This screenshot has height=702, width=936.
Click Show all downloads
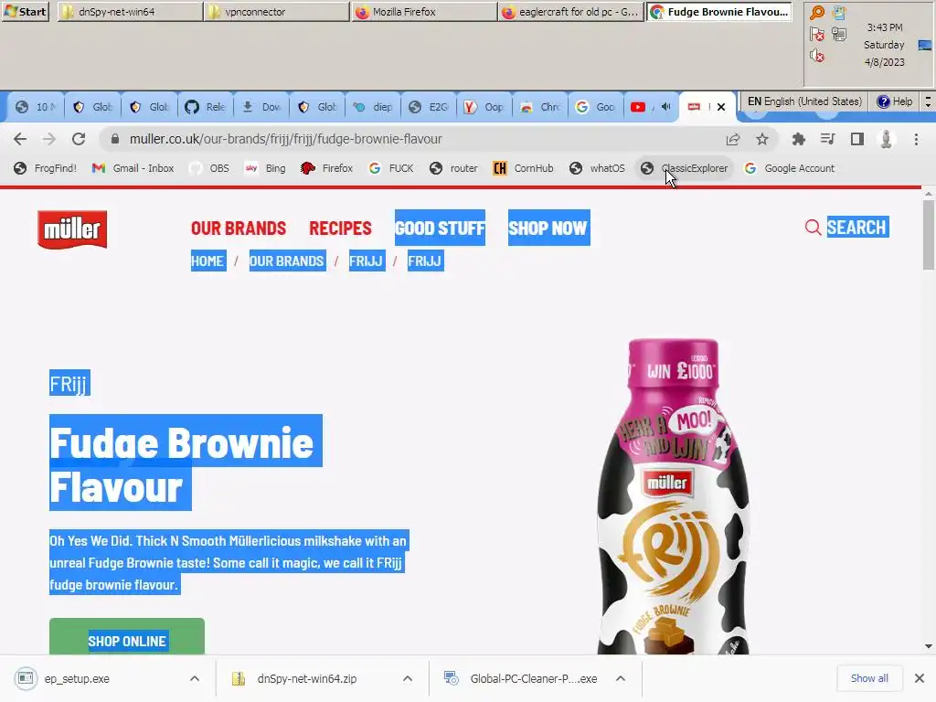click(x=869, y=678)
